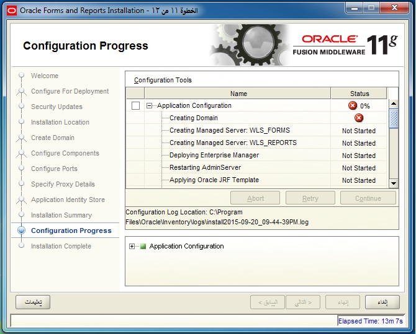
Task: Click the Welcome step bullet in sidebar
Action: [x=22, y=76]
